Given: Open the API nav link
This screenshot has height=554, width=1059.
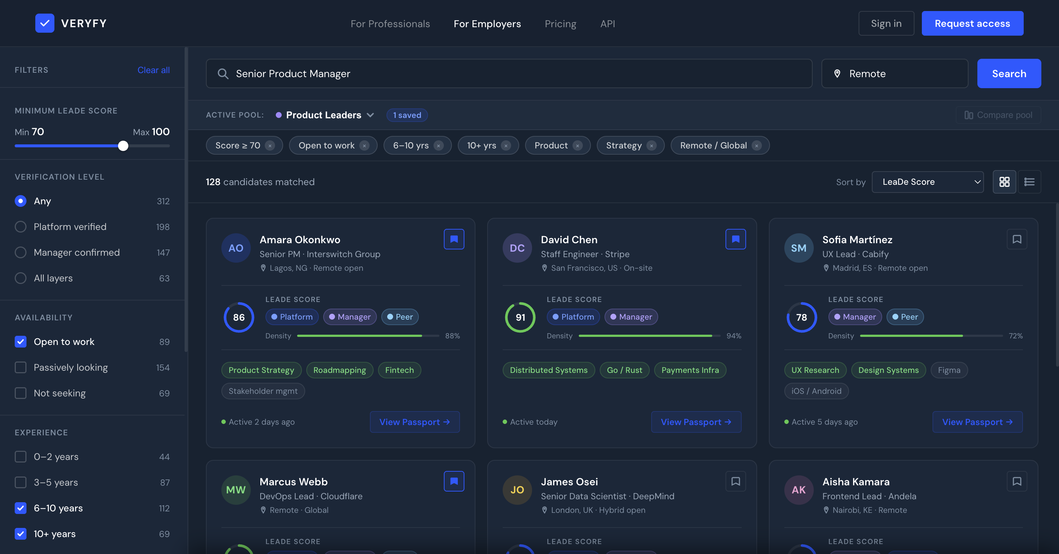Looking at the screenshot, I should 607,24.
